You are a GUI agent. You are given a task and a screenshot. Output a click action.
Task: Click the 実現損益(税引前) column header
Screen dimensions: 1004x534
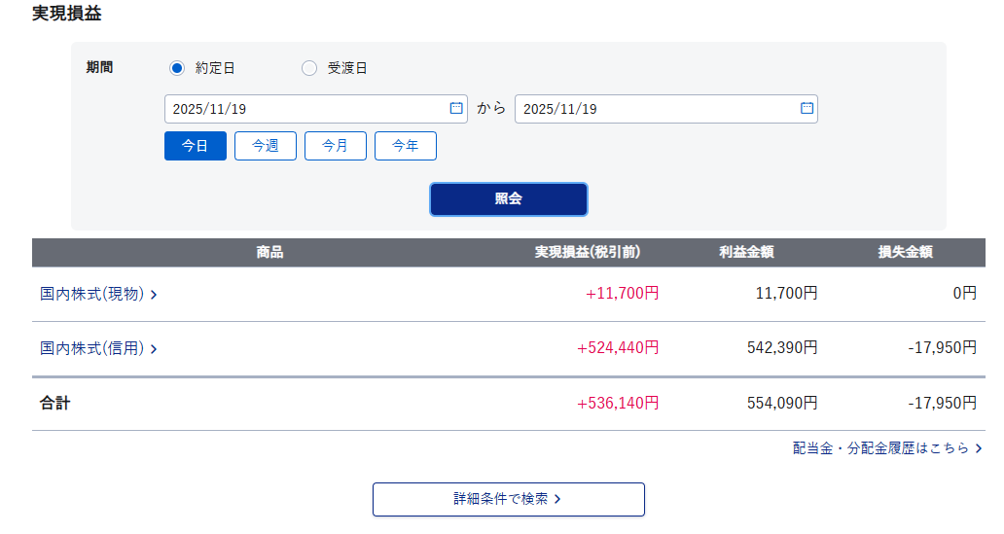point(588,253)
